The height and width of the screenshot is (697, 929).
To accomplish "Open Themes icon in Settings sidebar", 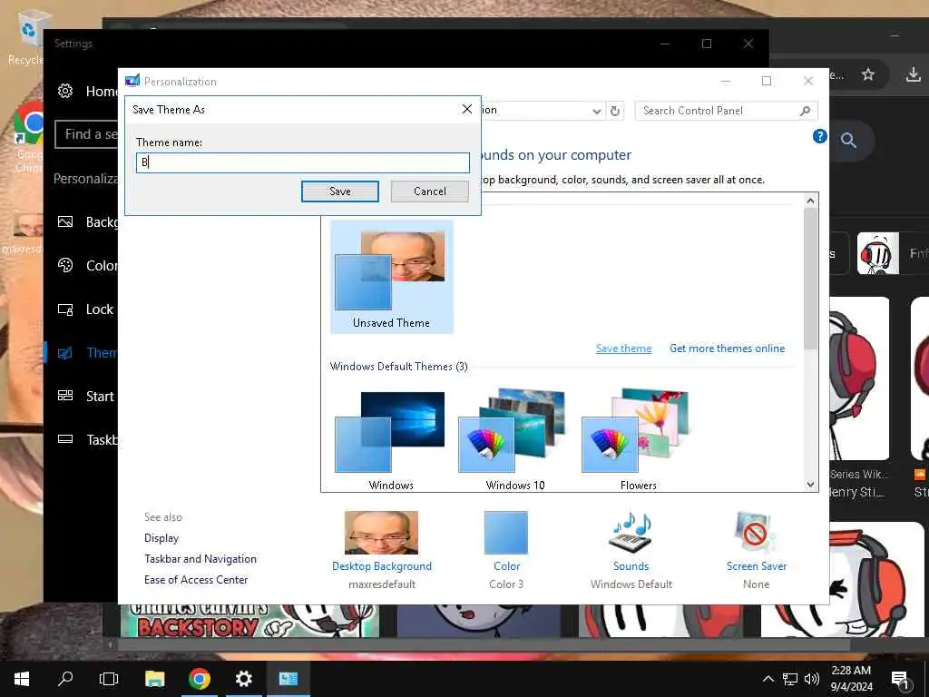I will pos(65,353).
